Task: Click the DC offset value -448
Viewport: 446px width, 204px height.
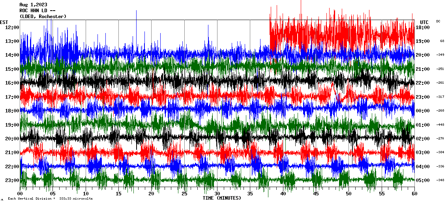Action: (x=440, y=125)
